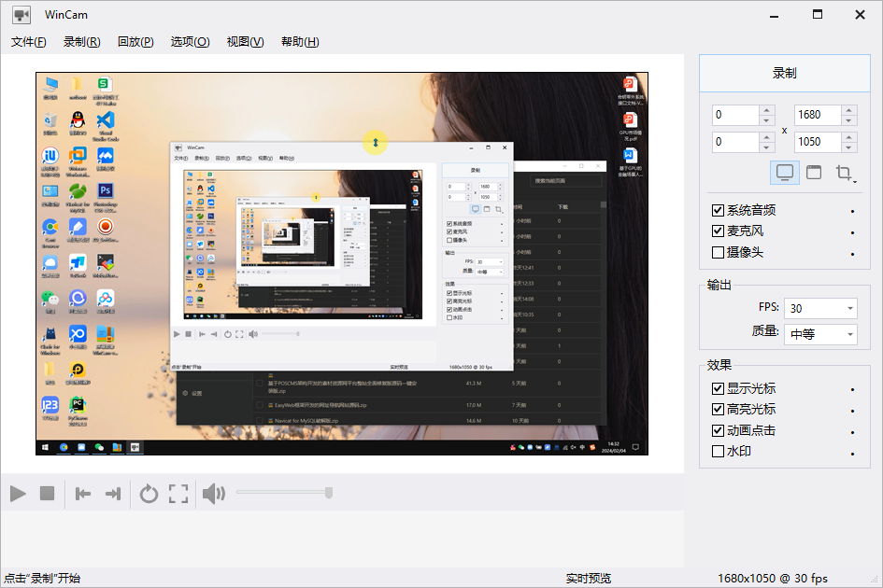This screenshot has height=588, width=883.
Task: Open the 视图 menu
Action: [x=244, y=41]
